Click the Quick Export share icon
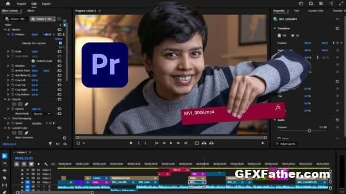The image size is (346, 194). [x=311, y=4]
